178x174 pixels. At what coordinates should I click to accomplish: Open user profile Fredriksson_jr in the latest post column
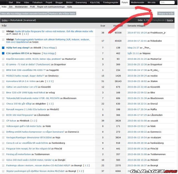tap(158, 33)
